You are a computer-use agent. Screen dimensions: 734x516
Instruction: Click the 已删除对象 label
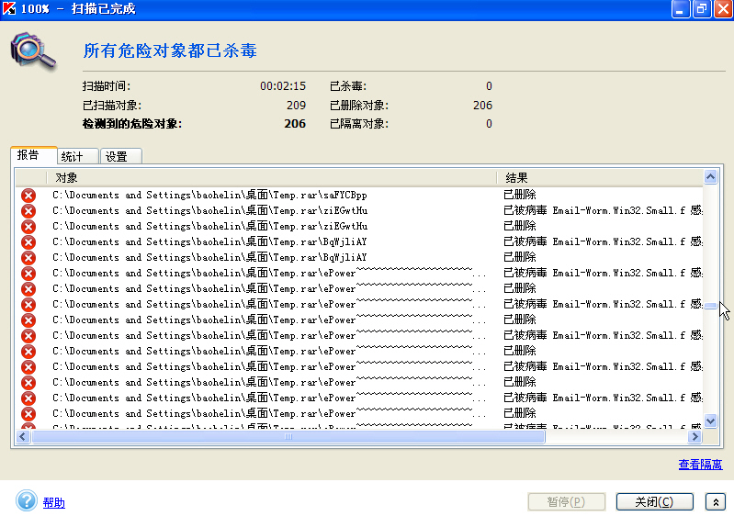[359, 106]
